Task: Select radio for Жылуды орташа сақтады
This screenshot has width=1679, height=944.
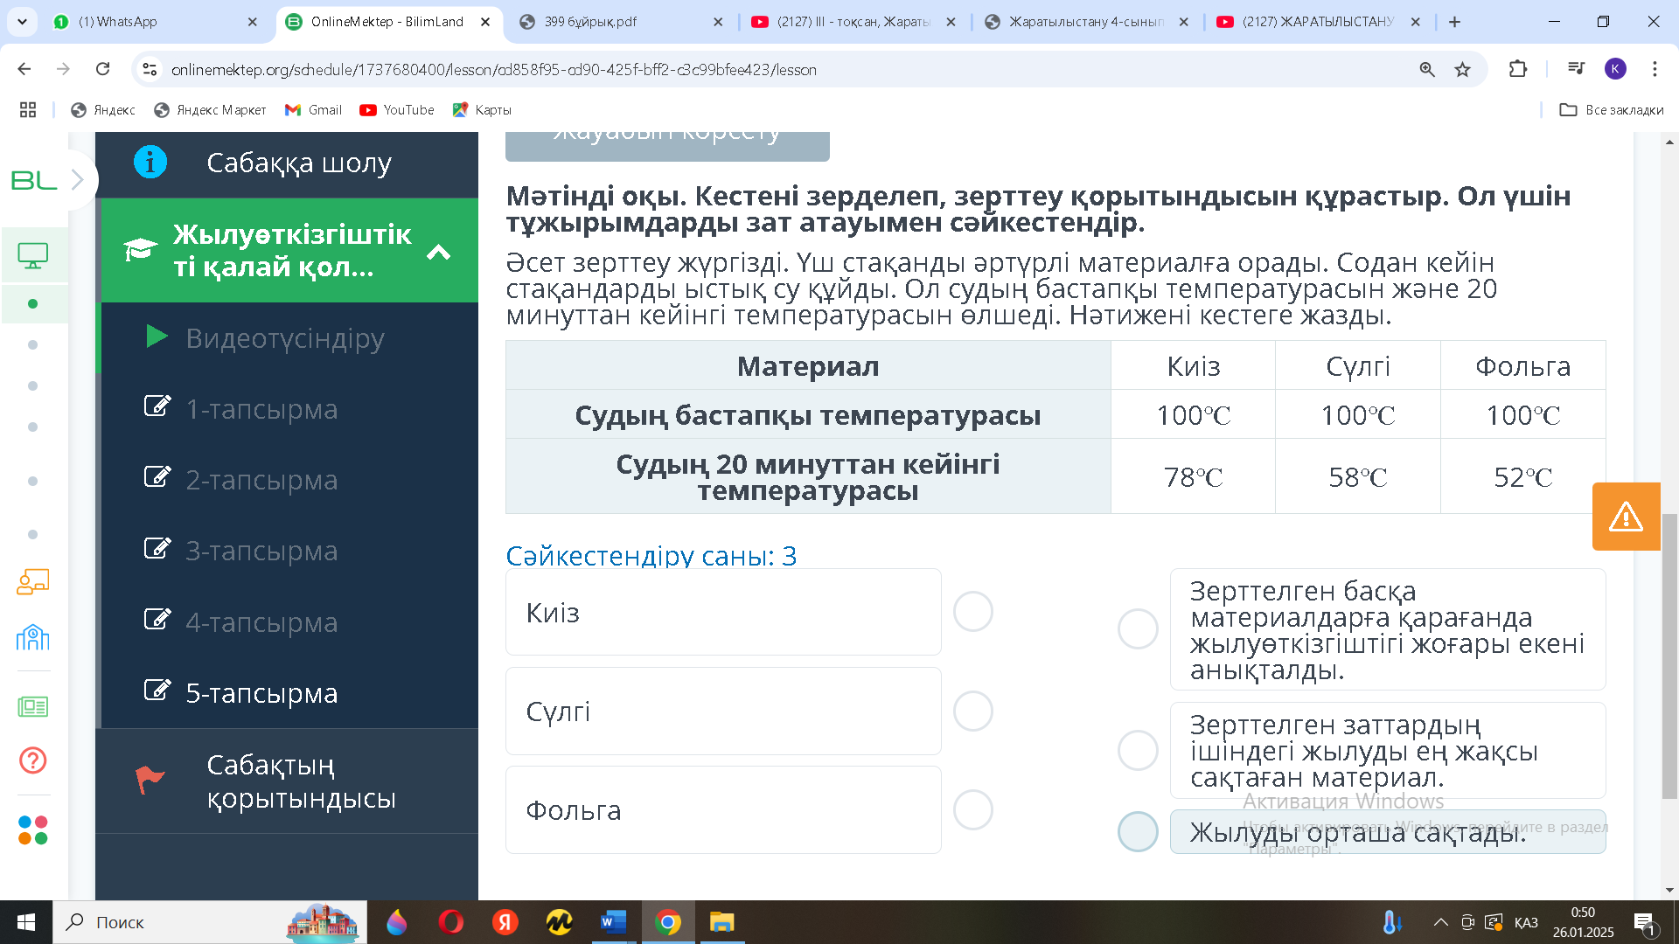Action: [x=1138, y=831]
